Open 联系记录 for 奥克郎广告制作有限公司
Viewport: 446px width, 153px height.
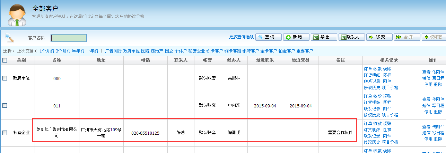tap(372, 136)
